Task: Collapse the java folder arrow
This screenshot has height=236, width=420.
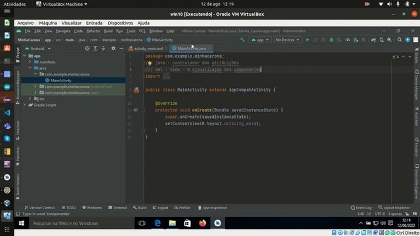Action: point(30,68)
